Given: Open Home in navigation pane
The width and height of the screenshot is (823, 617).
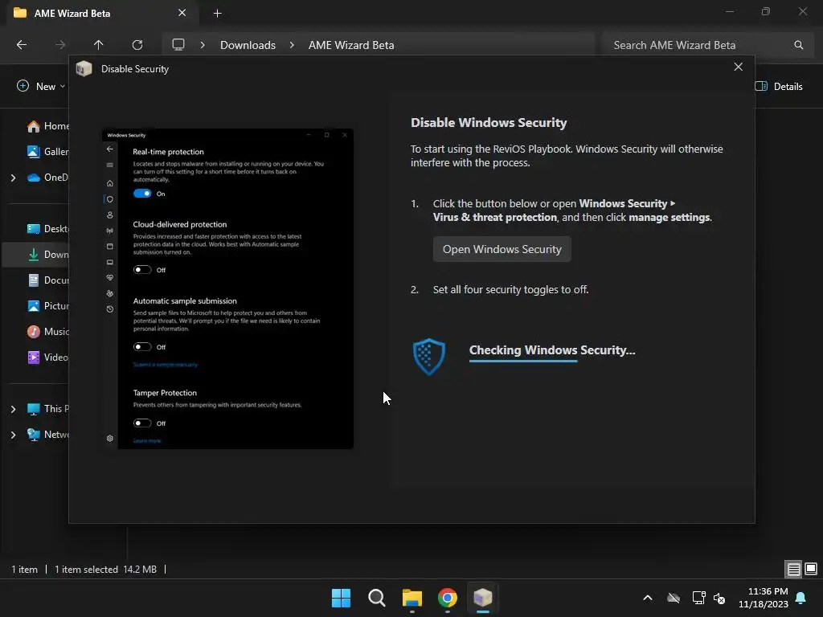Looking at the screenshot, I should [x=47, y=126].
